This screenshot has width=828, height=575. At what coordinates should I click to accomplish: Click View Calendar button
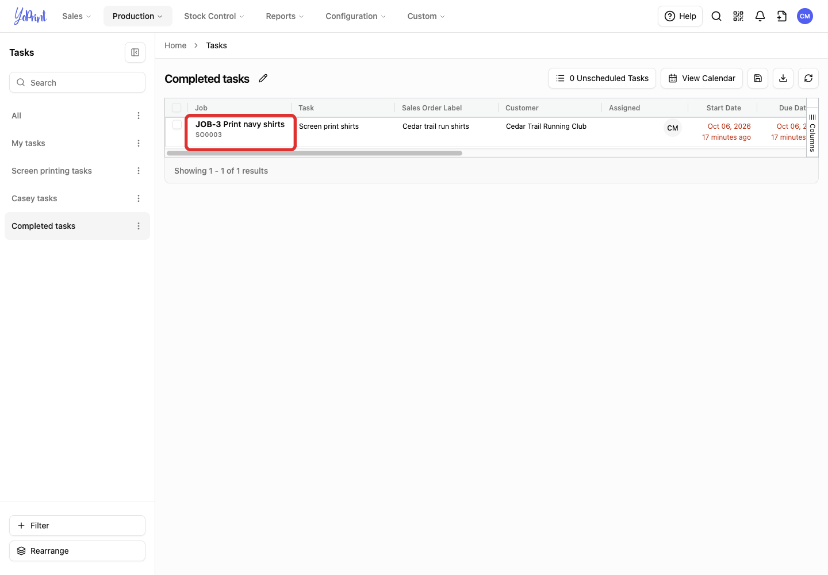tap(701, 78)
